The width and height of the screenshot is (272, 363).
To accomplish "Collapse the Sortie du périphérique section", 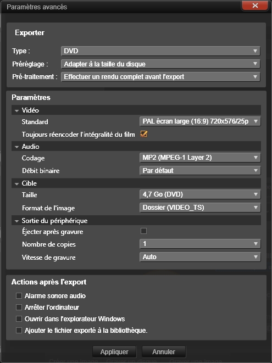I will pos(16,221).
